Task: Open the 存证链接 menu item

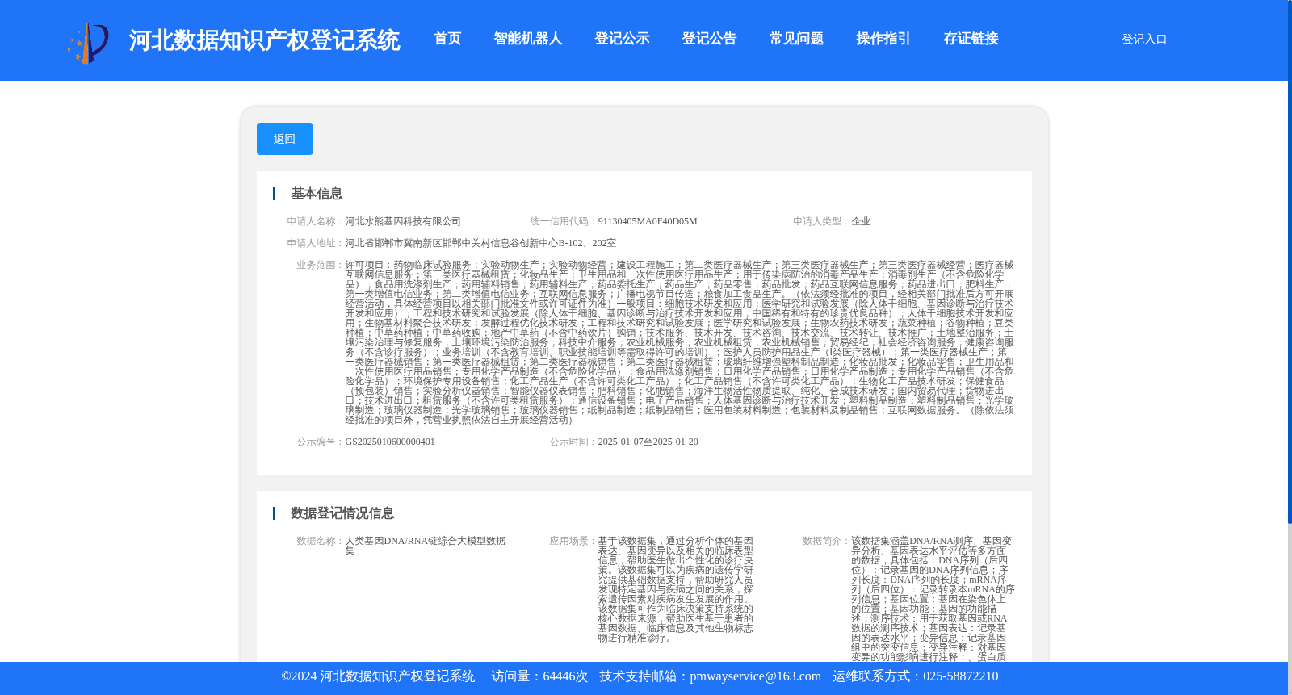Action: point(971,39)
